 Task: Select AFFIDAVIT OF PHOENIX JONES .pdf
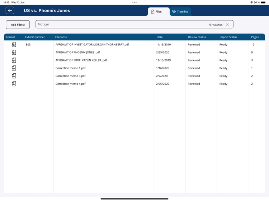77,52
